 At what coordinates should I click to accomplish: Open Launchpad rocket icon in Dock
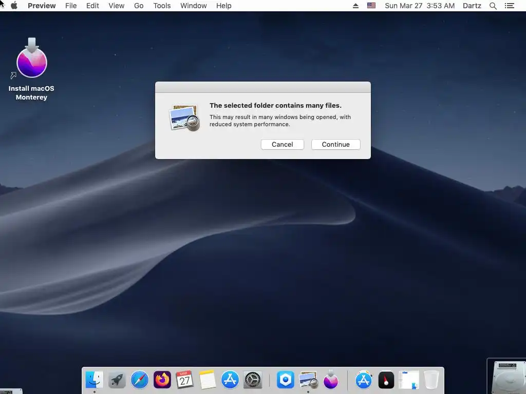tap(117, 380)
